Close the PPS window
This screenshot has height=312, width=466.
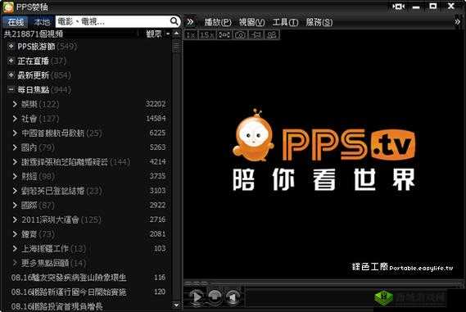(450, 6)
